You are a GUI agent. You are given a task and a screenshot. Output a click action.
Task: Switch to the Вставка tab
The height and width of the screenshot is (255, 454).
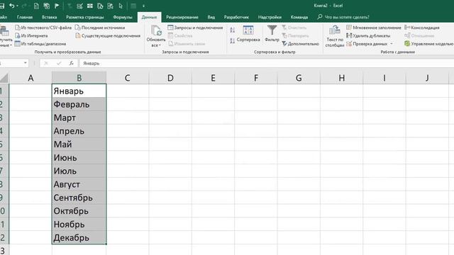pos(49,17)
